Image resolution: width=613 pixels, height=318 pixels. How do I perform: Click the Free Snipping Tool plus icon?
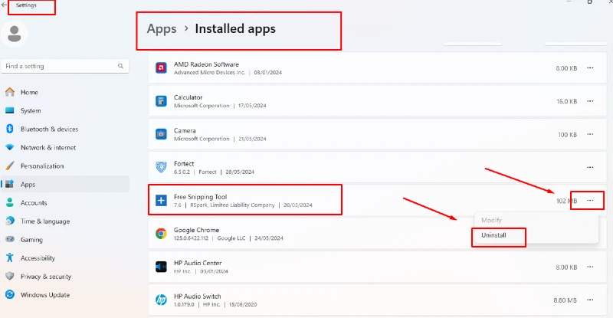(161, 201)
